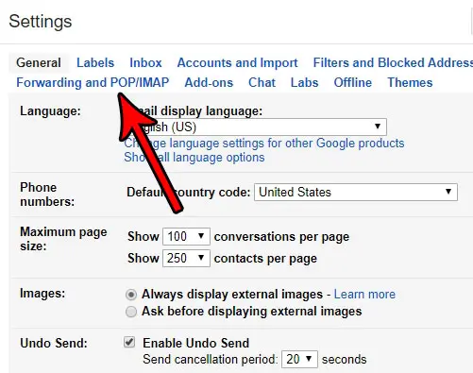Screen dimensions: 473x373
Task: Click the Send cancellation period text
Action: (211, 359)
